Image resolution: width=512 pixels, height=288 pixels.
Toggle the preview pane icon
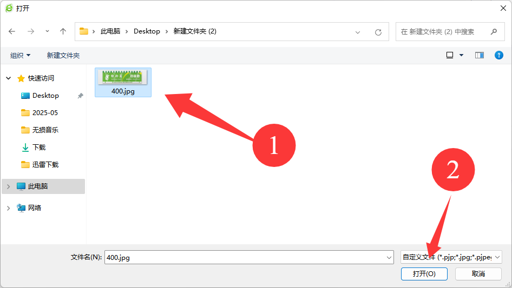(479, 55)
